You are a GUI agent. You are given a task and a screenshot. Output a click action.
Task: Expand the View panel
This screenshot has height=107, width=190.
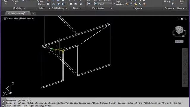coord(180,8)
